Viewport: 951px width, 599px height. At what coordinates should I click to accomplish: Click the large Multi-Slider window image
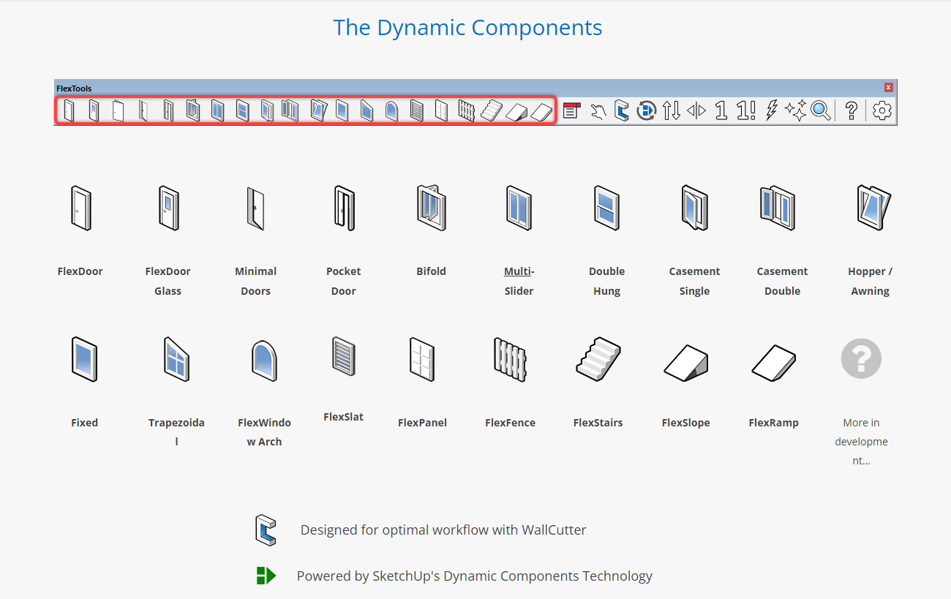tap(519, 208)
